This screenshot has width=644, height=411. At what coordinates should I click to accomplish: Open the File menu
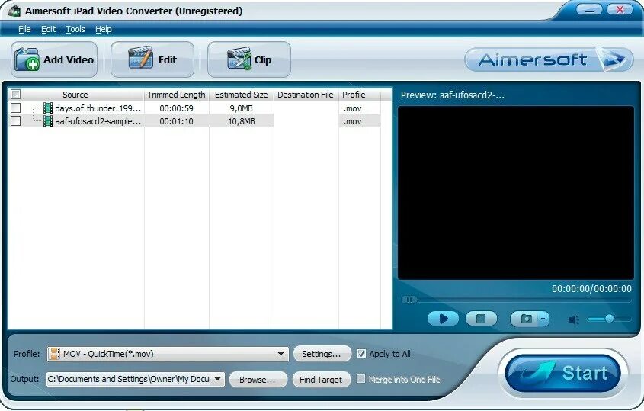[24, 29]
